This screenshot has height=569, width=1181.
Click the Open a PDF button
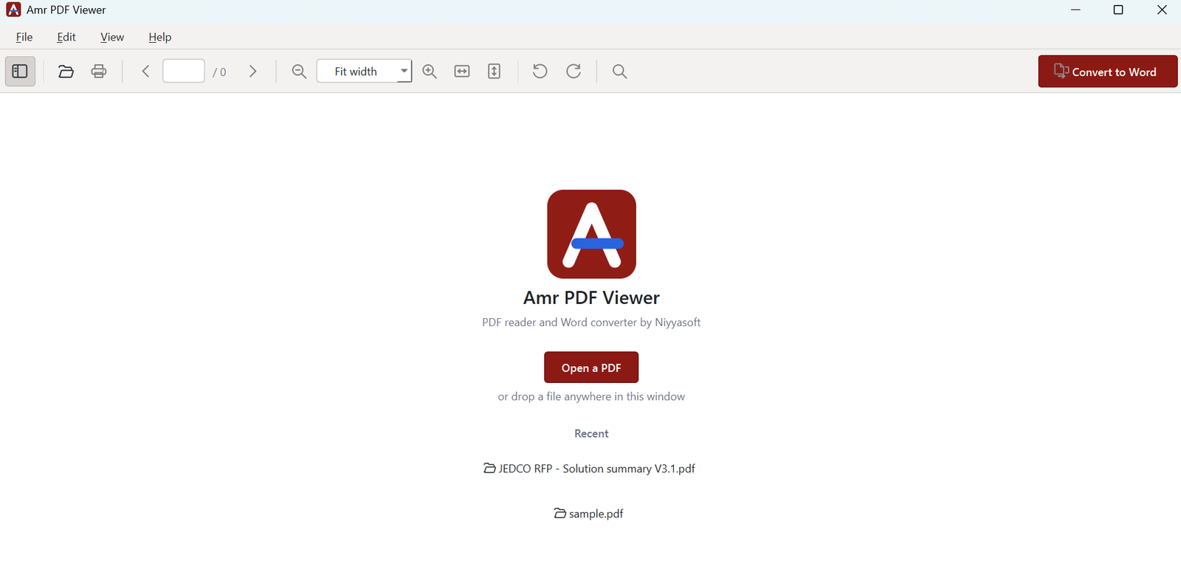(591, 368)
